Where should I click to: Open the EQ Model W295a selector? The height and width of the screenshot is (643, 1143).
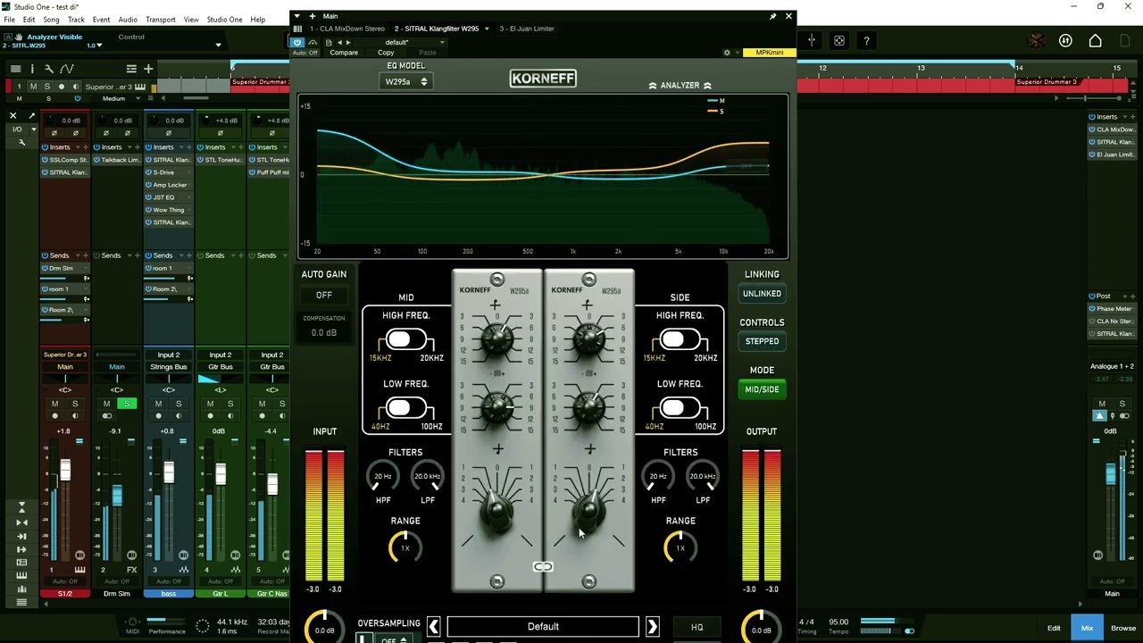tap(406, 82)
